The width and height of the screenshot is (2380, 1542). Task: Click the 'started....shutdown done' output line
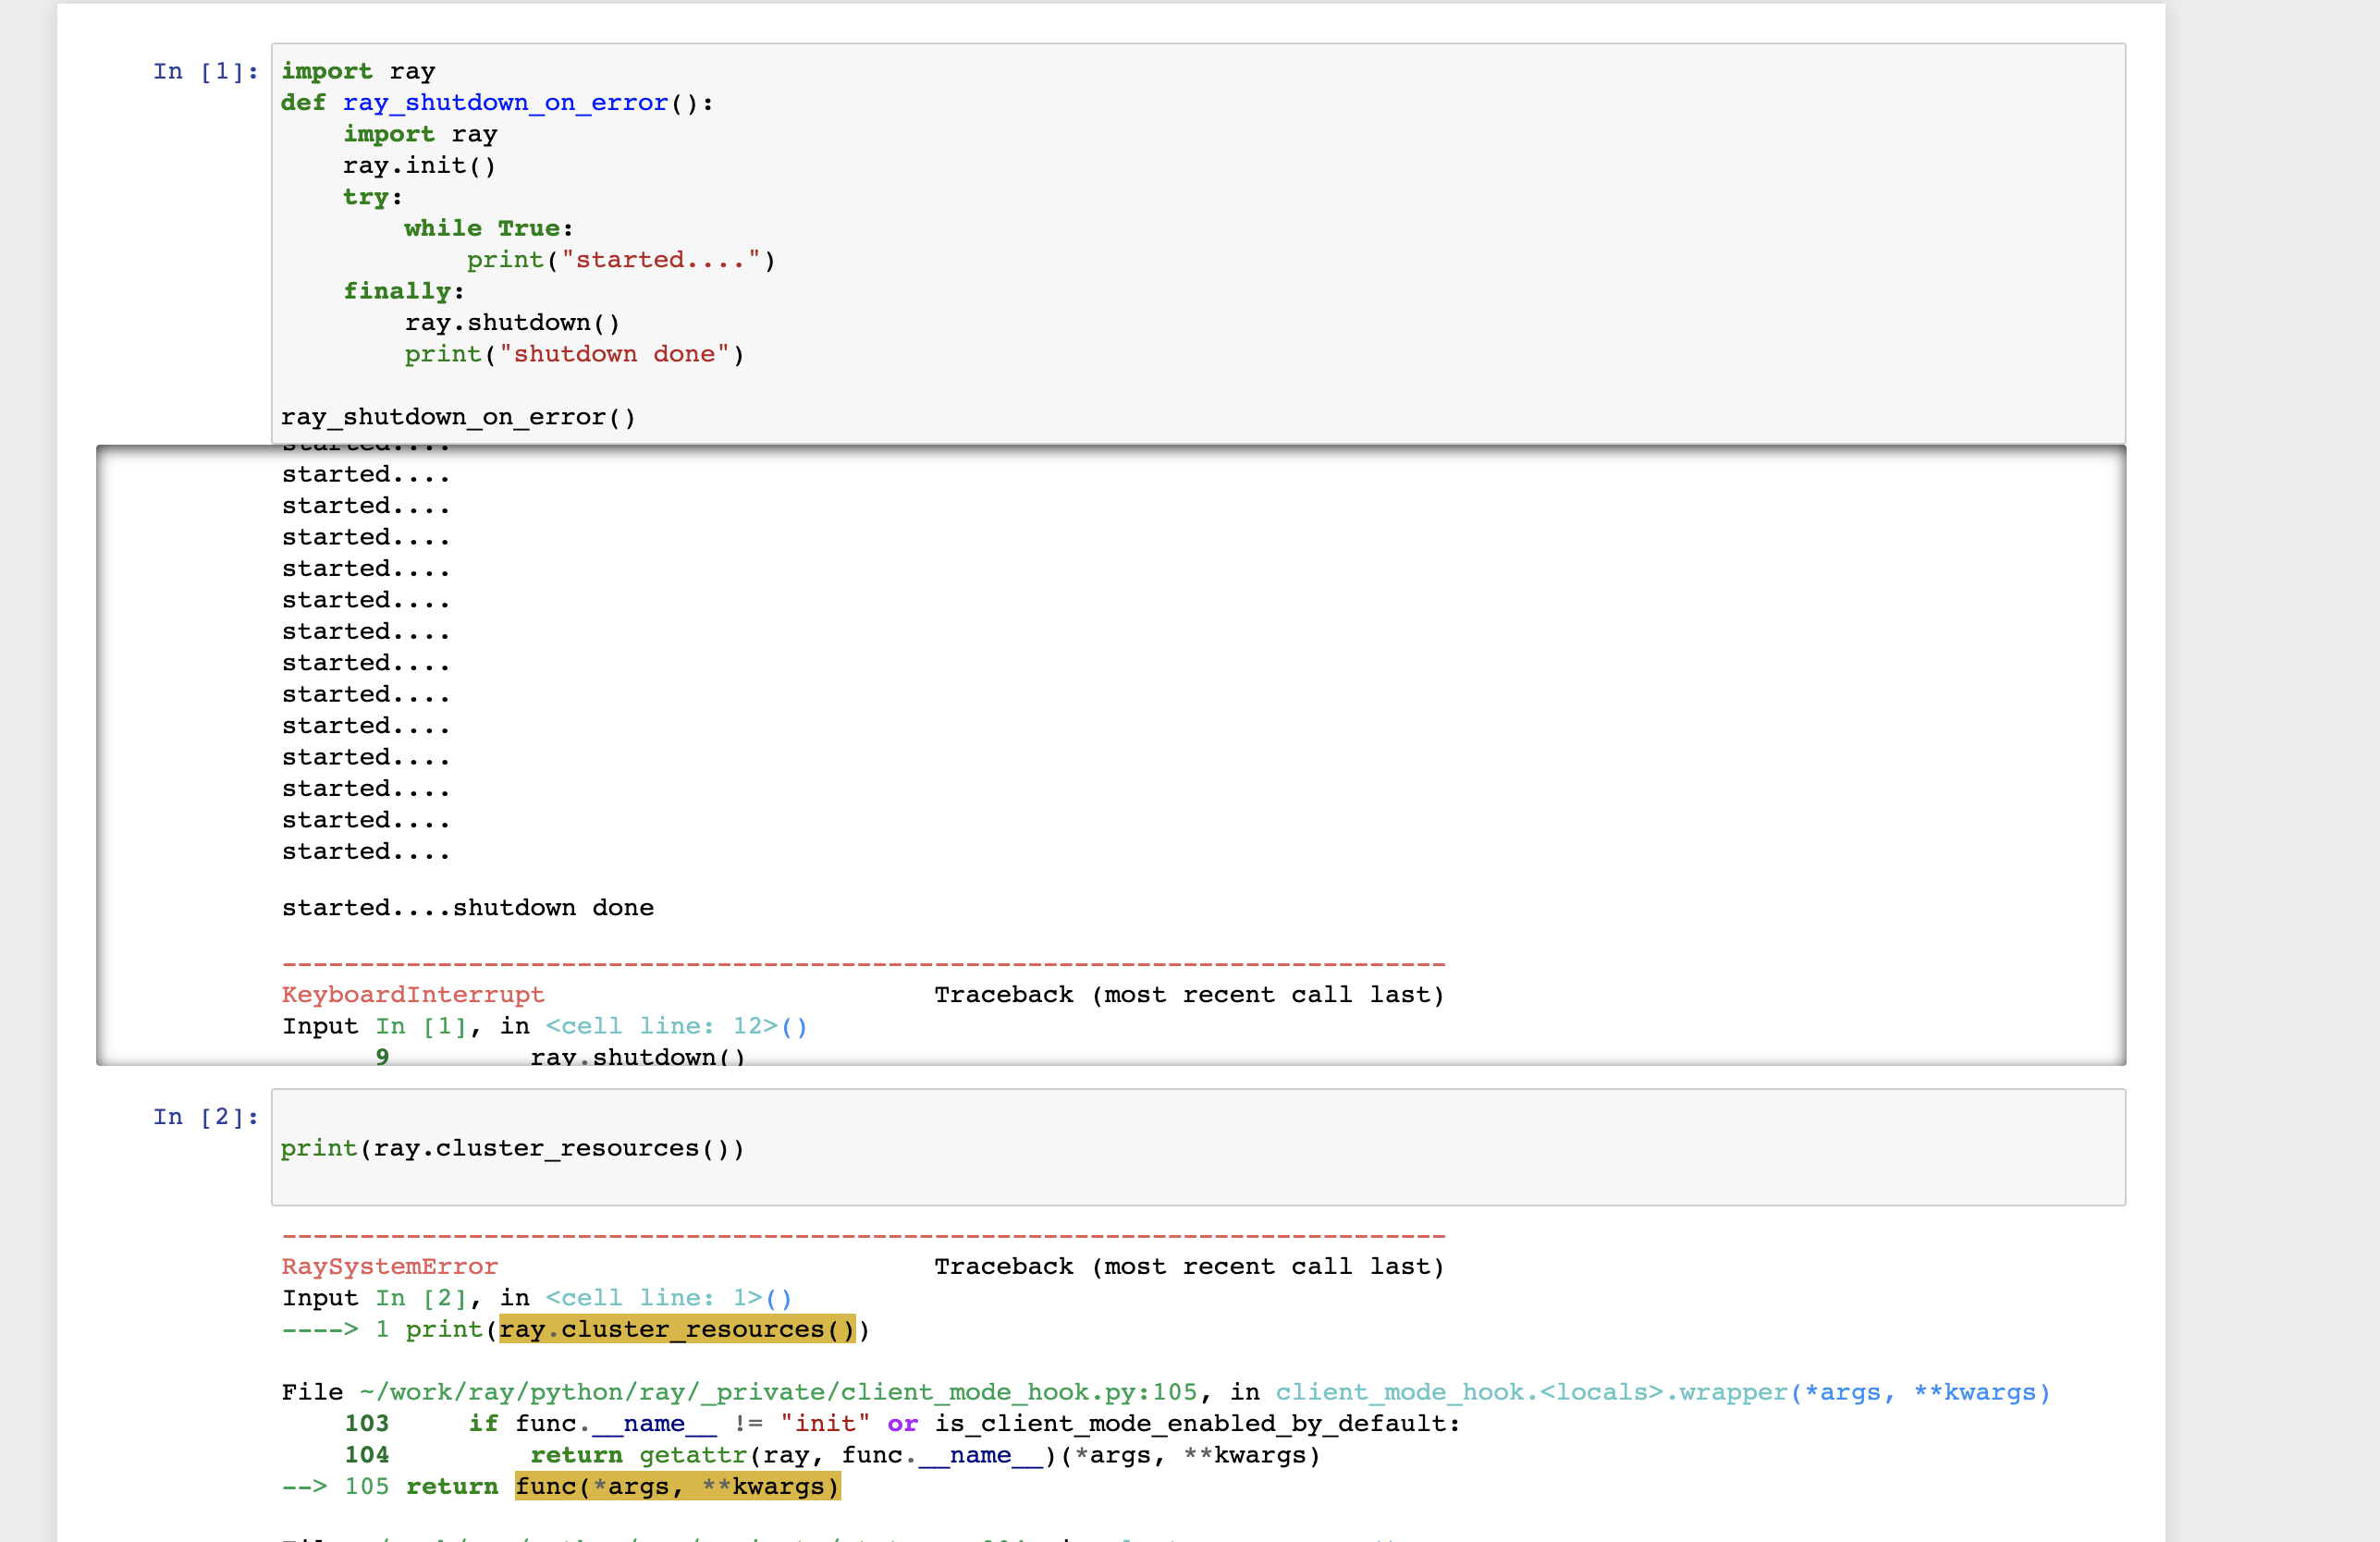[468, 908]
